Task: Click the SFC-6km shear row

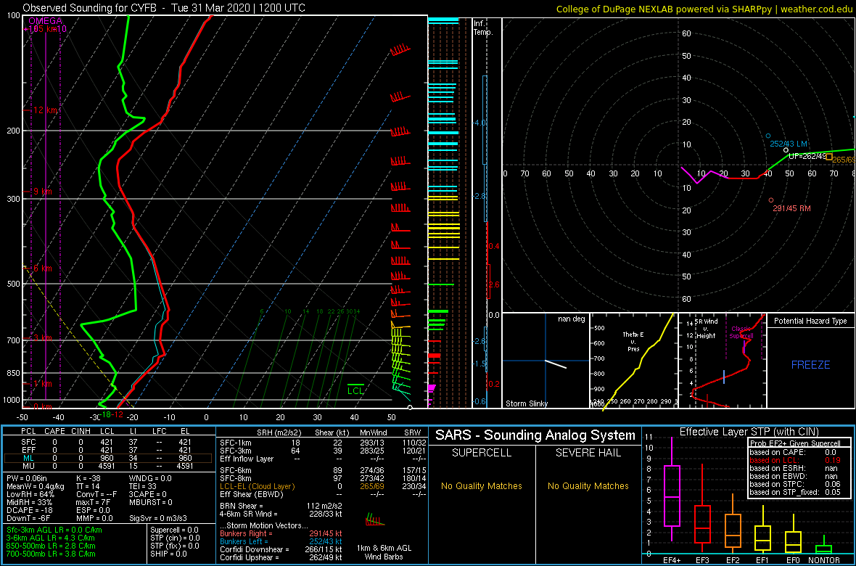Action: pos(321,470)
